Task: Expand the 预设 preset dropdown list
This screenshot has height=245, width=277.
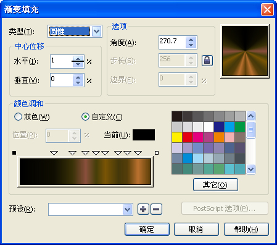Action: (128, 210)
